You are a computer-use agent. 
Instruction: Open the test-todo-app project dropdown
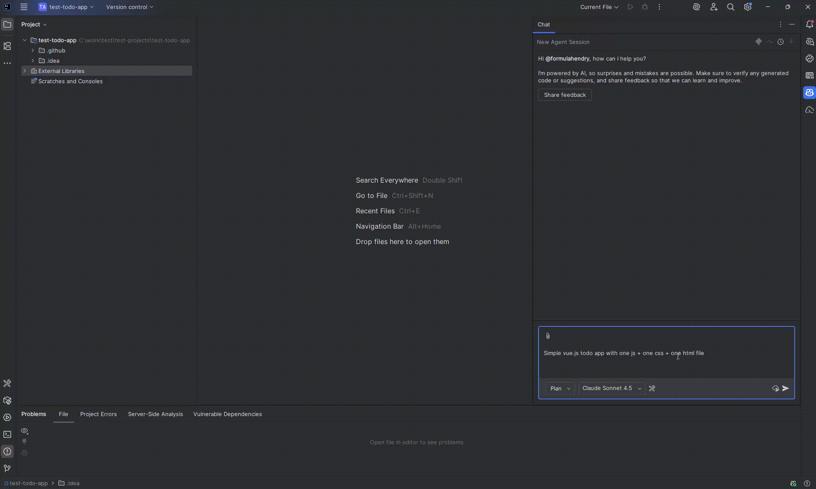[x=66, y=7]
